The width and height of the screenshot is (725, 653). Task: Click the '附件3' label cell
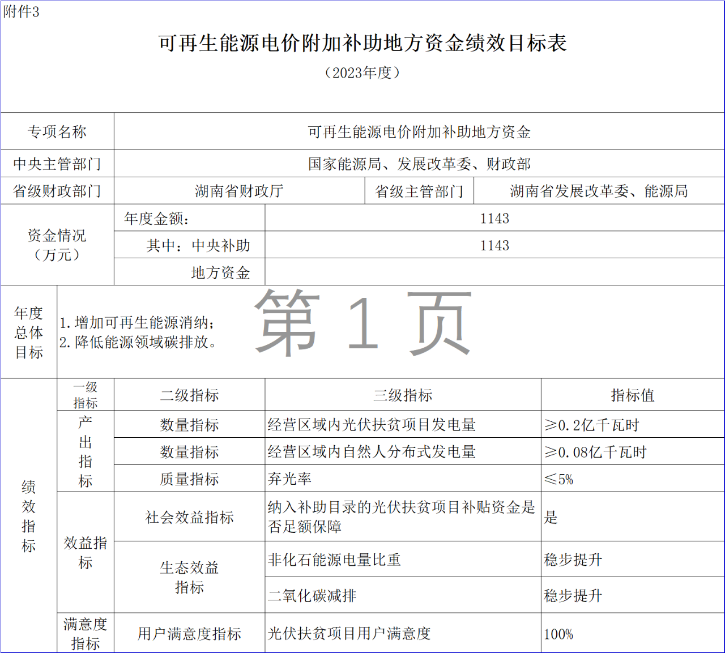22,12
